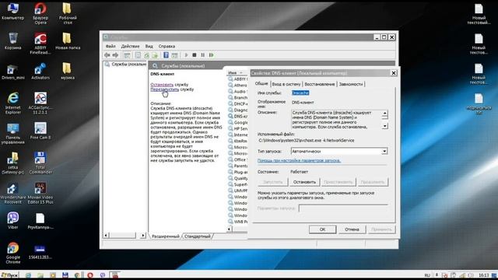Select the Google Chrome desktop icon
Image resolution: width=498 pixels, height=280 pixels.
tap(12, 253)
